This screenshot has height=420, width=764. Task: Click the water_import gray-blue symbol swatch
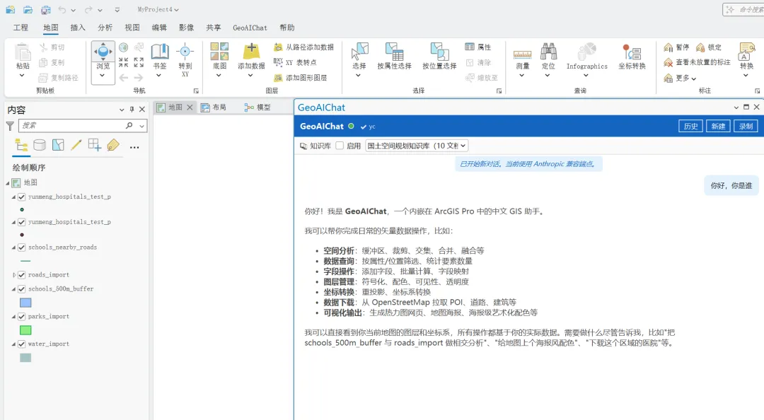[25, 358]
